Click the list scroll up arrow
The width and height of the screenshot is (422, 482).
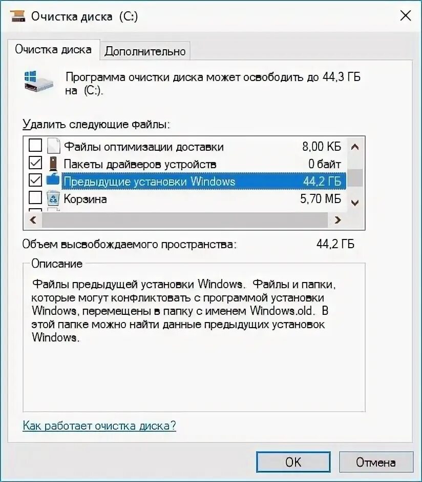click(355, 147)
